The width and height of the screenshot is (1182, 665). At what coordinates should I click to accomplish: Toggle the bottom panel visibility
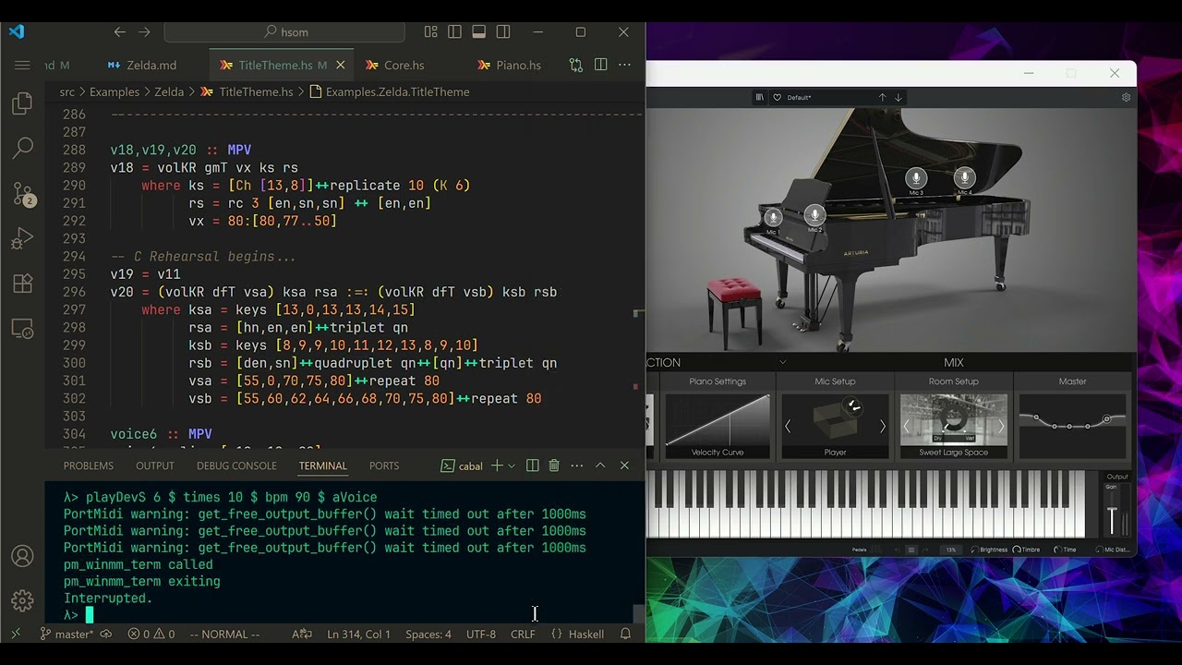coord(478,31)
